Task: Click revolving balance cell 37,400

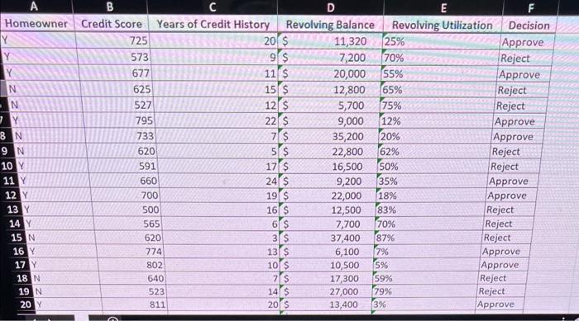Action: (328, 238)
